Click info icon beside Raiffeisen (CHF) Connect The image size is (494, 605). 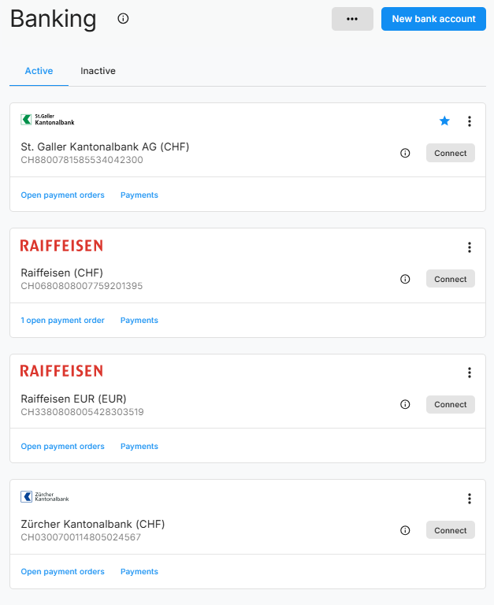(x=405, y=279)
